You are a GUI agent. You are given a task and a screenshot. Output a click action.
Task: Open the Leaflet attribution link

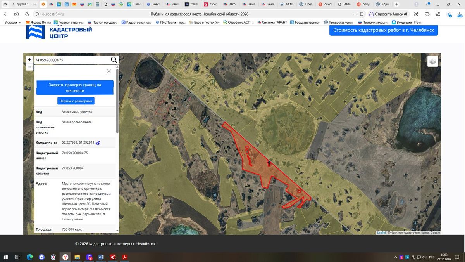click(x=381, y=233)
